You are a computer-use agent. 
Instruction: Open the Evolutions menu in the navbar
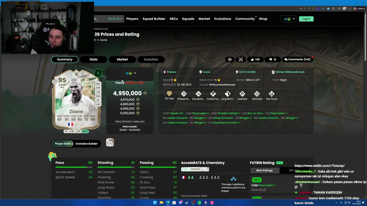pos(223,19)
